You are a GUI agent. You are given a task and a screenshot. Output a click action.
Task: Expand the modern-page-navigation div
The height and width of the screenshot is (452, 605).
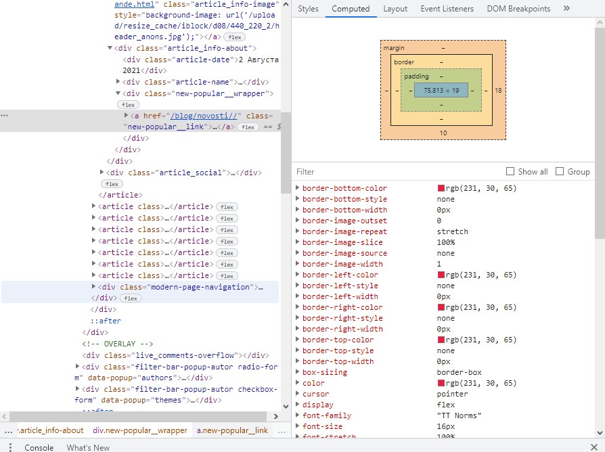(94, 287)
